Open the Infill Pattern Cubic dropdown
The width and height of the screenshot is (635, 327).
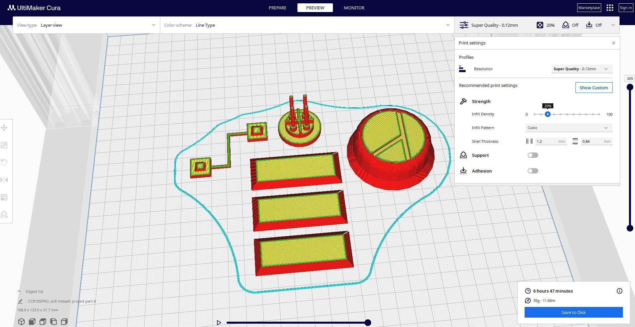coord(569,128)
